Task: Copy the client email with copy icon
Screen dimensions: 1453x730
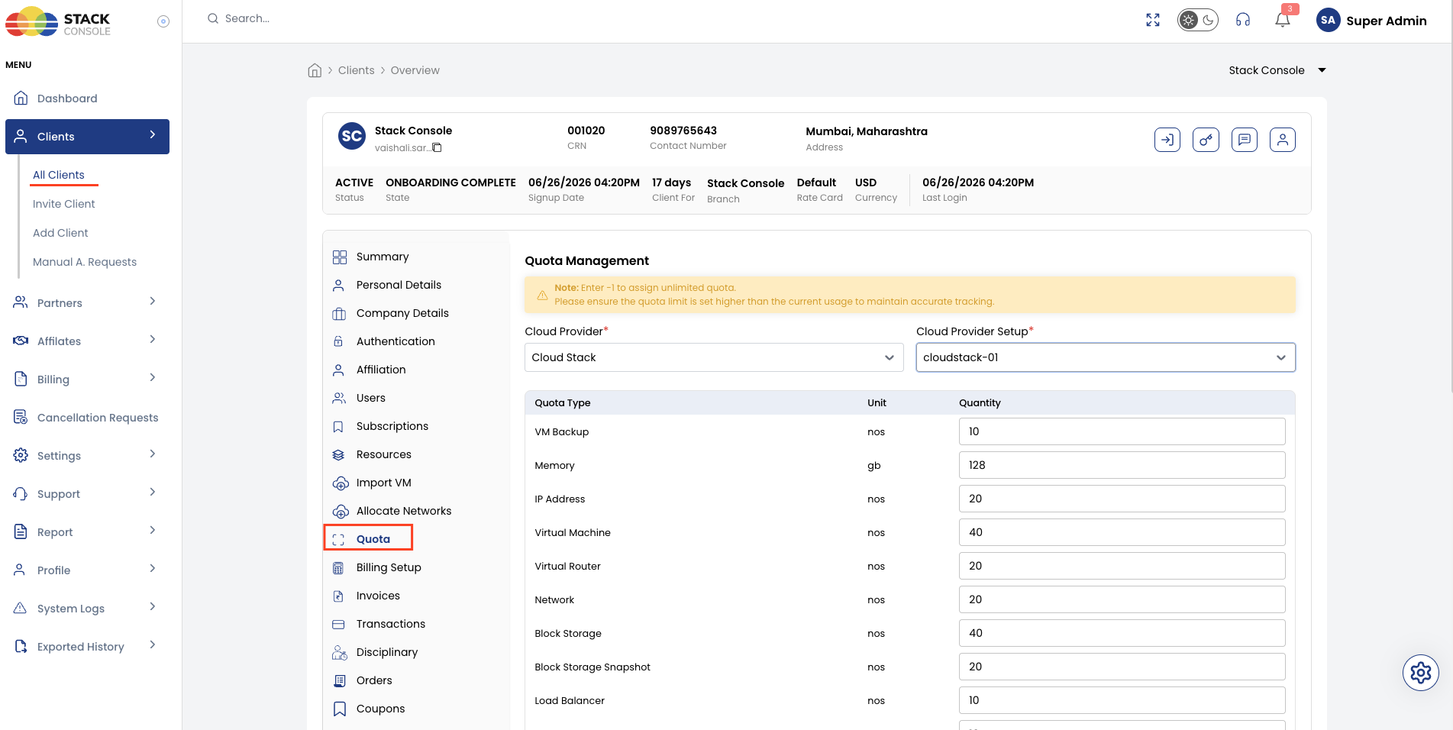Action: 438,148
